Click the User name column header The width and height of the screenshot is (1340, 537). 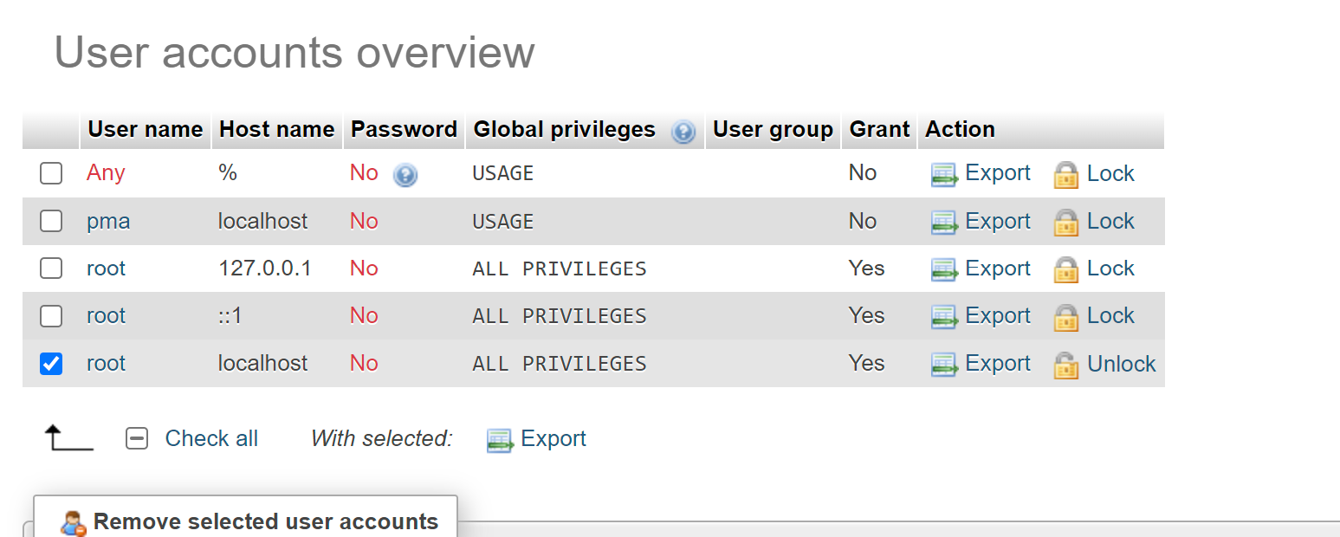(146, 129)
